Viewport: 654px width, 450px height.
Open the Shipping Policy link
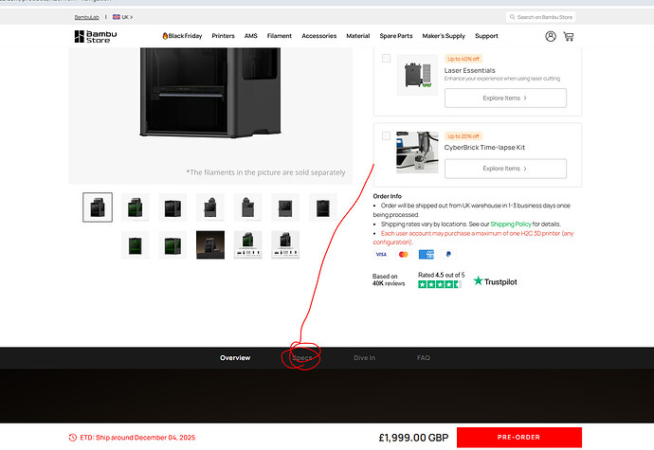511,224
